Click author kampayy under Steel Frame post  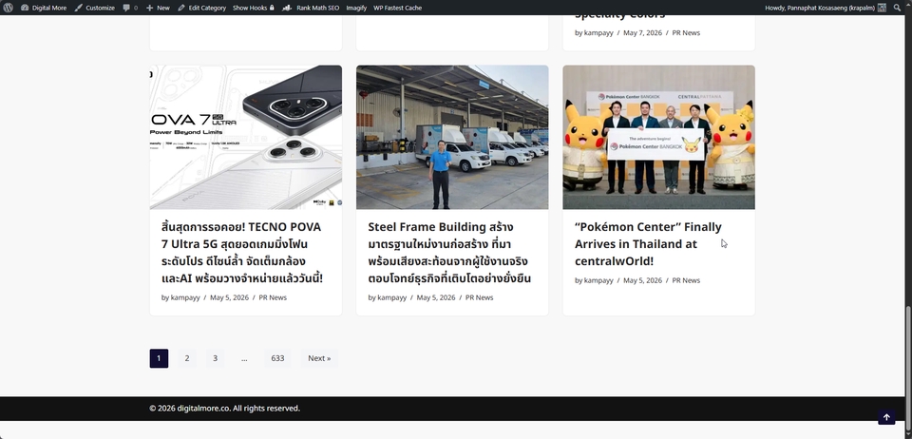(392, 297)
